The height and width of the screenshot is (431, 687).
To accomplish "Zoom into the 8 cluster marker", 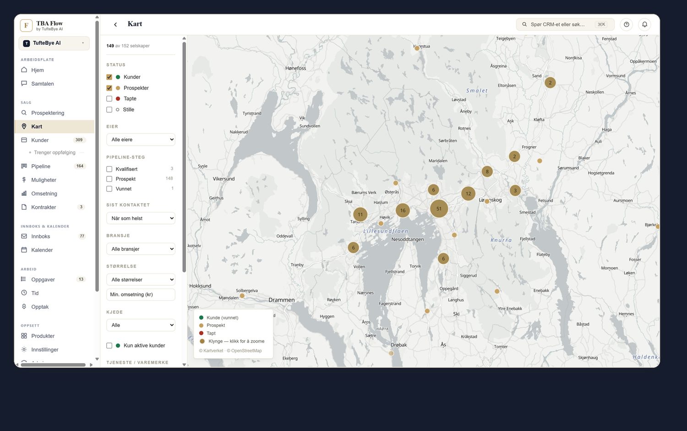I will [487, 172].
